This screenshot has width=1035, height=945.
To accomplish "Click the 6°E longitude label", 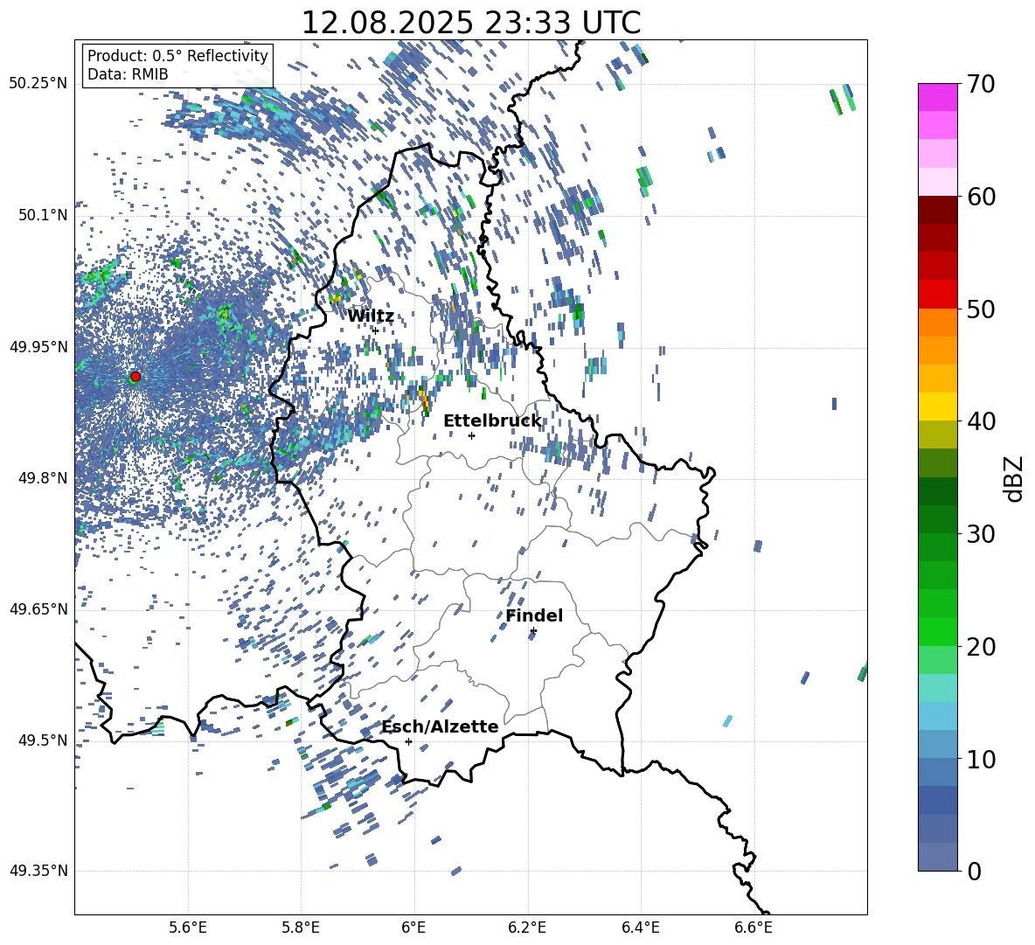I will click(x=413, y=928).
